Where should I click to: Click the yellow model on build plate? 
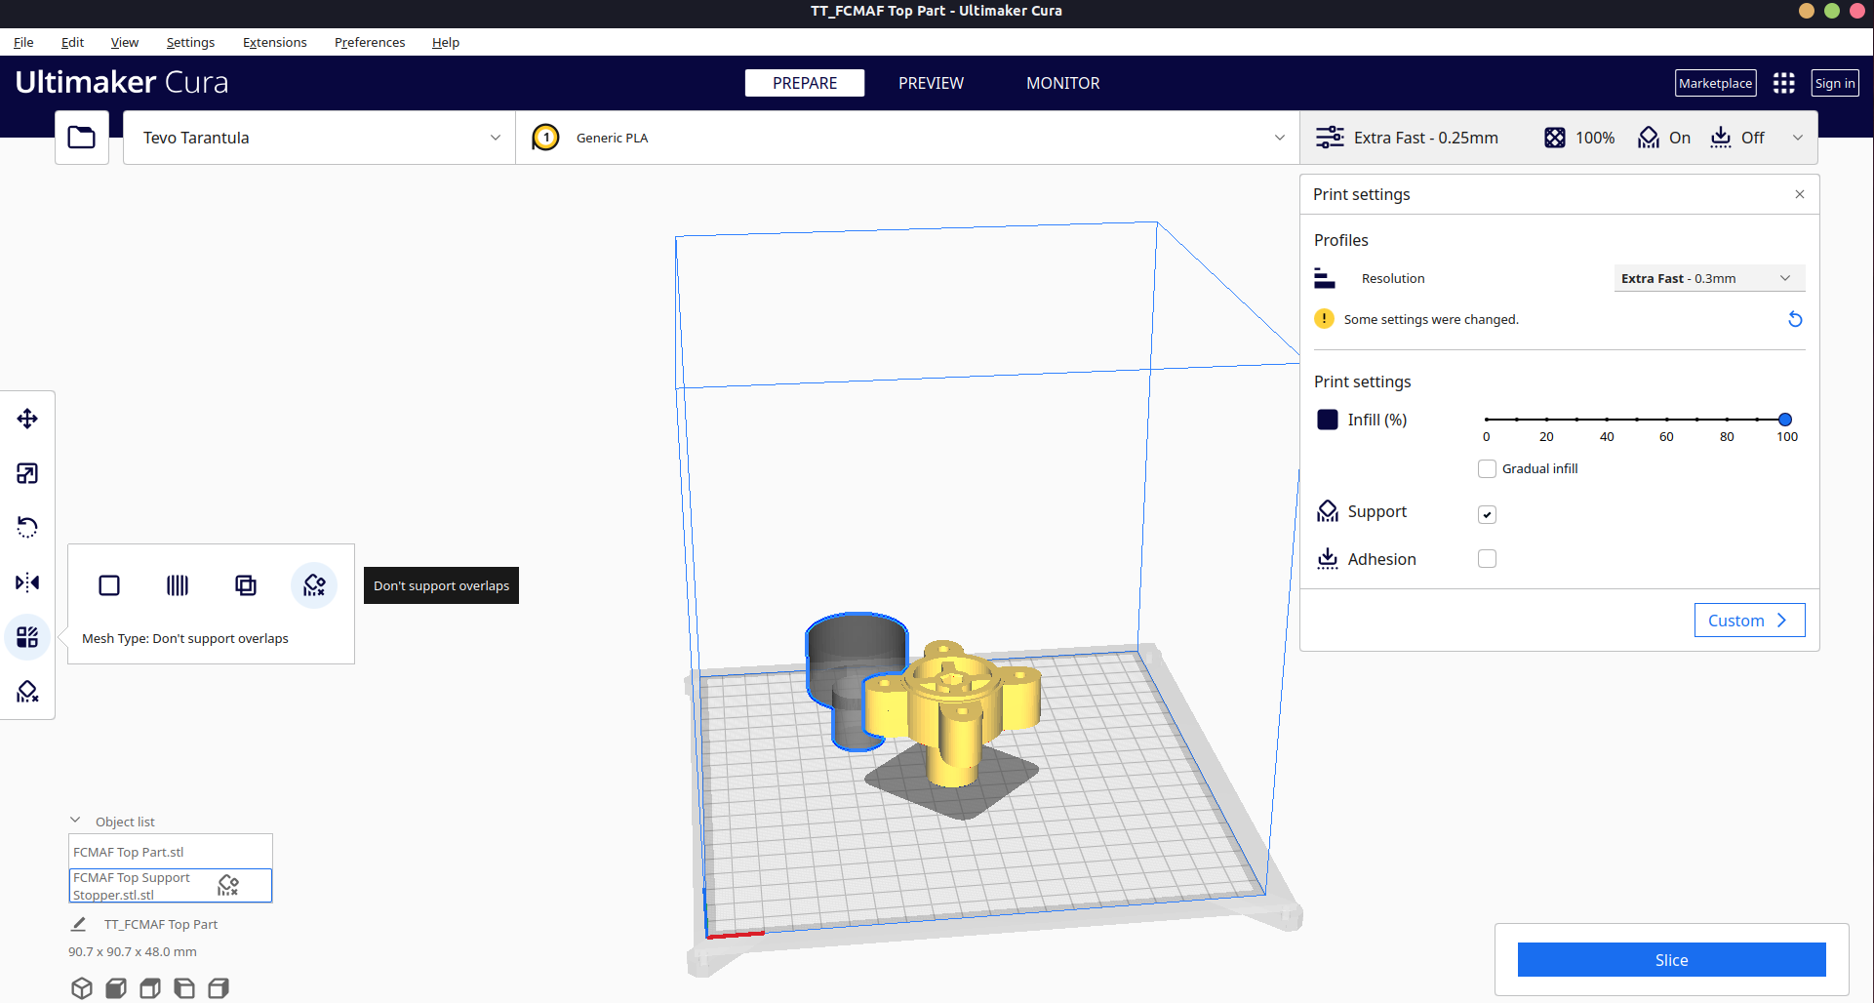point(956,717)
